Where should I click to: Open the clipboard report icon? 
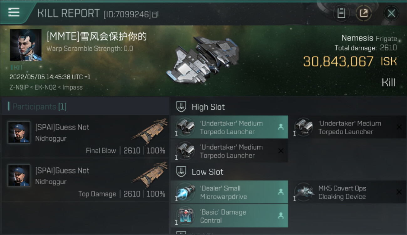(x=341, y=13)
